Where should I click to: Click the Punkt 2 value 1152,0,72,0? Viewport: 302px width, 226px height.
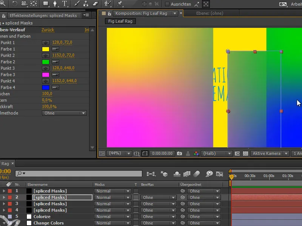(63, 55)
